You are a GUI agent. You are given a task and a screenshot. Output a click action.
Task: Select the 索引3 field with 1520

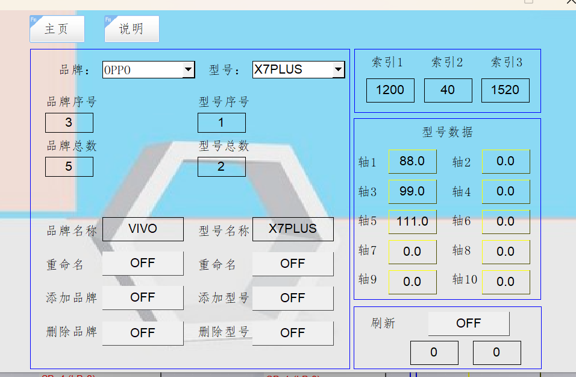click(505, 90)
